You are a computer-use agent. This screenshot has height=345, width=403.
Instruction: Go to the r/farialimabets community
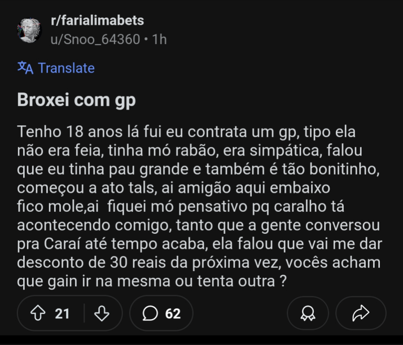click(97, 21)
